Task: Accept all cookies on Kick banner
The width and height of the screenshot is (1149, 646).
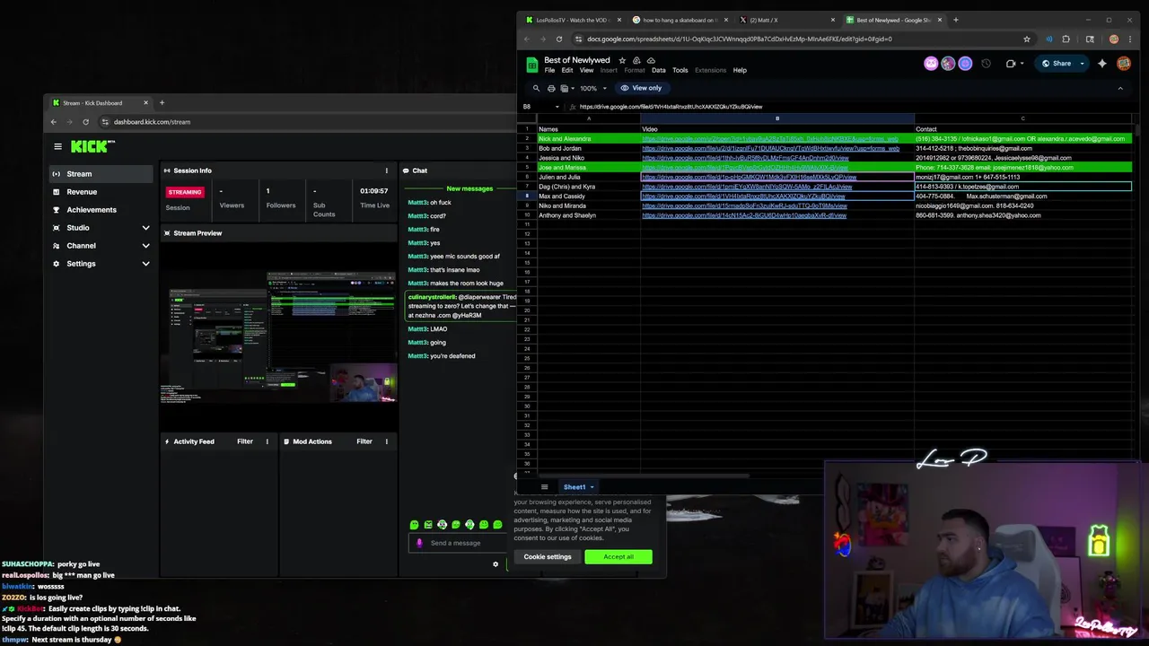Action: [x=618, y=557]
